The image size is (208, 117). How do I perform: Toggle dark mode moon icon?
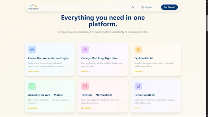click(x=133, y=7)
